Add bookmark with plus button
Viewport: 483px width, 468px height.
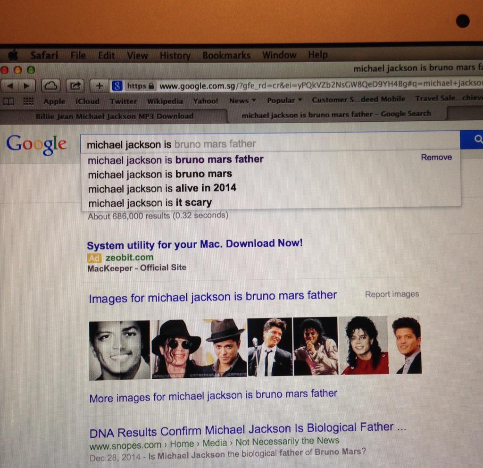click(99, 86)
